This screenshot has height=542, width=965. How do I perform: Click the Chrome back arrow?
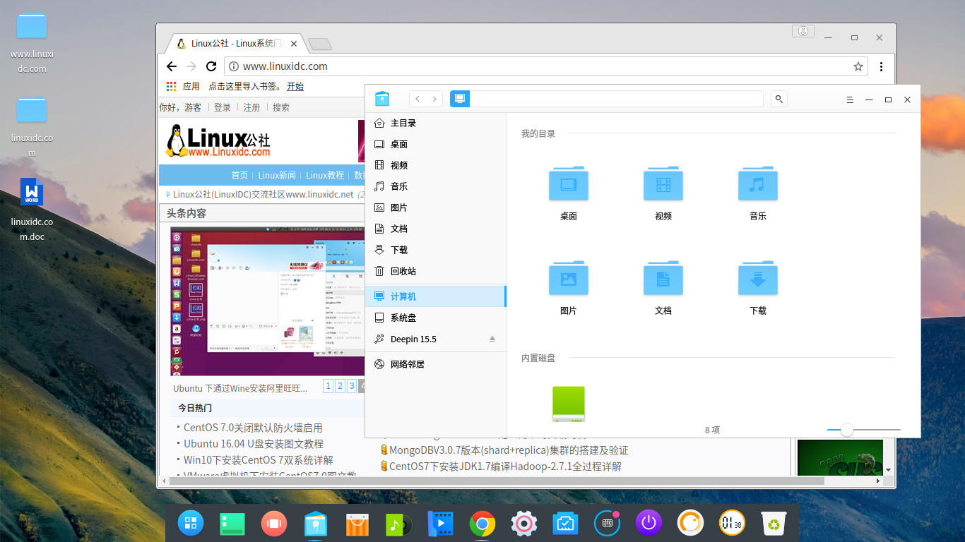(x=172, y=66)
